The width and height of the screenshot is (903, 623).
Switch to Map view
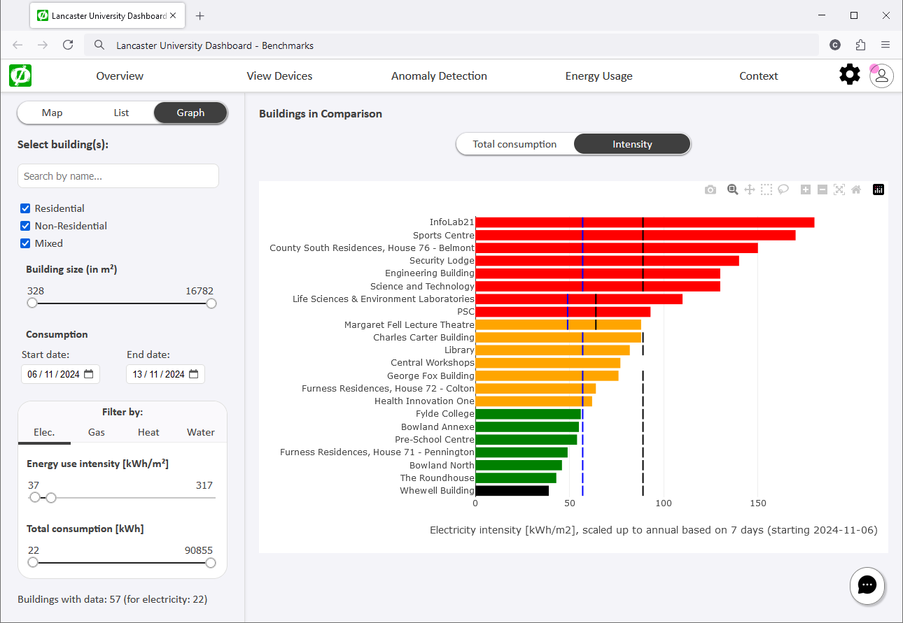point(52,113)
